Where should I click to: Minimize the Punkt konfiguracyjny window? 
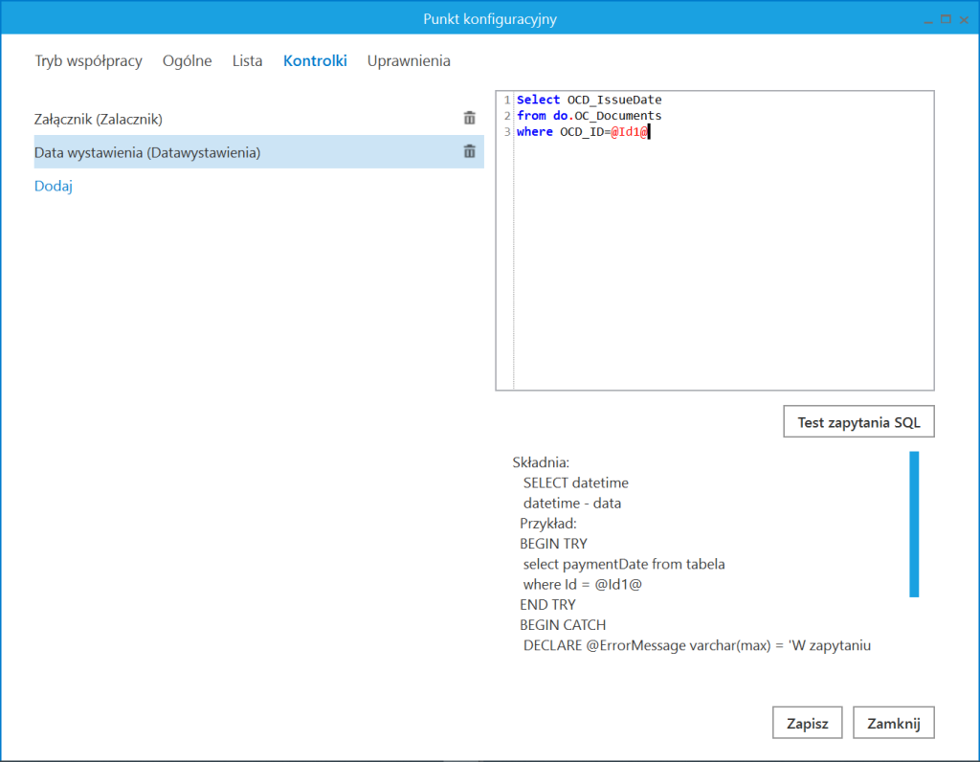tap(928, 17)
